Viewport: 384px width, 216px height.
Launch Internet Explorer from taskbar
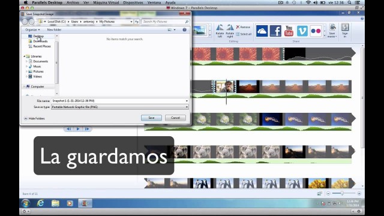click(41, 203)
